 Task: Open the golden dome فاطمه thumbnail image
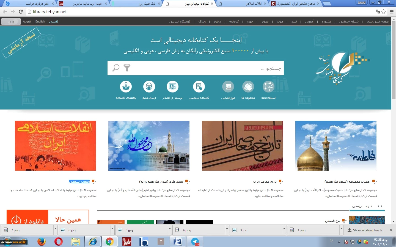point(336,146)
